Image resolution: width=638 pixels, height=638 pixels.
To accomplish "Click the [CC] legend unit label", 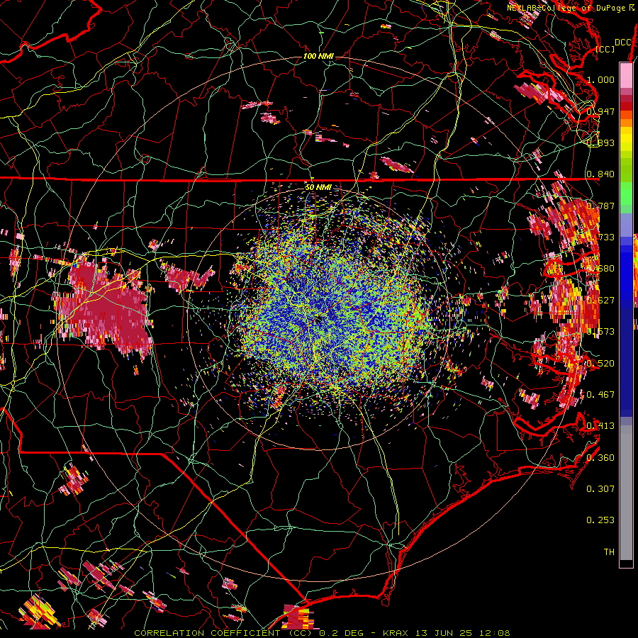I will pos(605,49).
